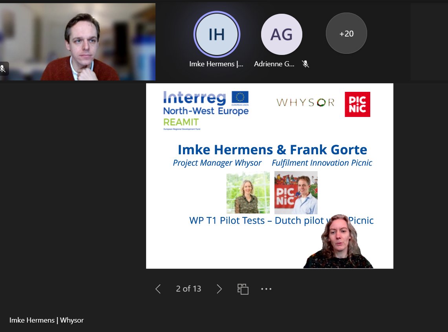Click the '2 of 13' slide counter
The height and width of the screenshot is (332, 448).
[188, 289]
